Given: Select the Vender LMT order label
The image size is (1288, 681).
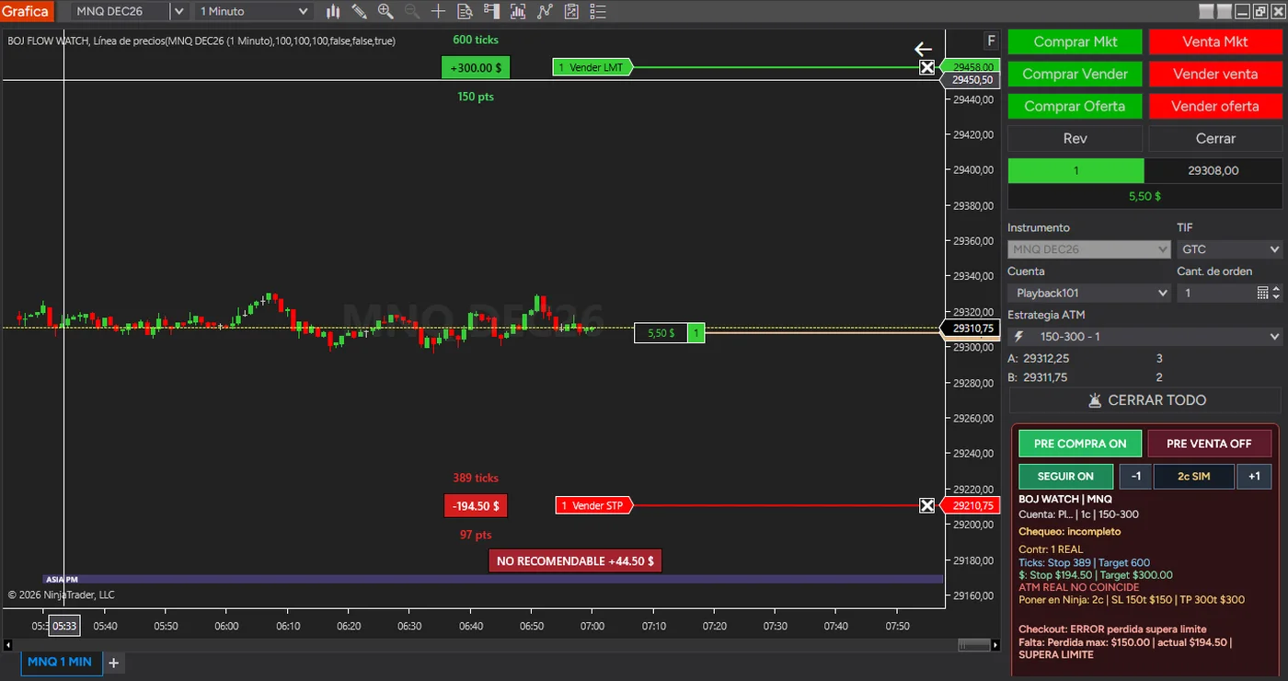Looking at the screenshot, I should (x=592, y=67).
